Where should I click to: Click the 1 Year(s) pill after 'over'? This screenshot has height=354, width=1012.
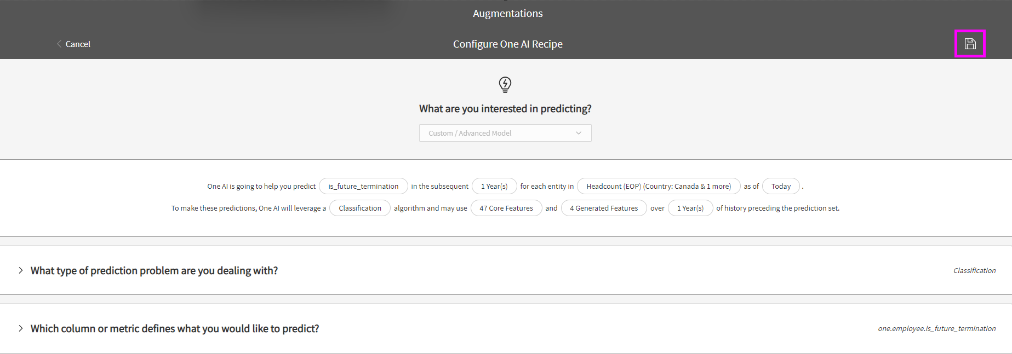(x=690, y=208)
